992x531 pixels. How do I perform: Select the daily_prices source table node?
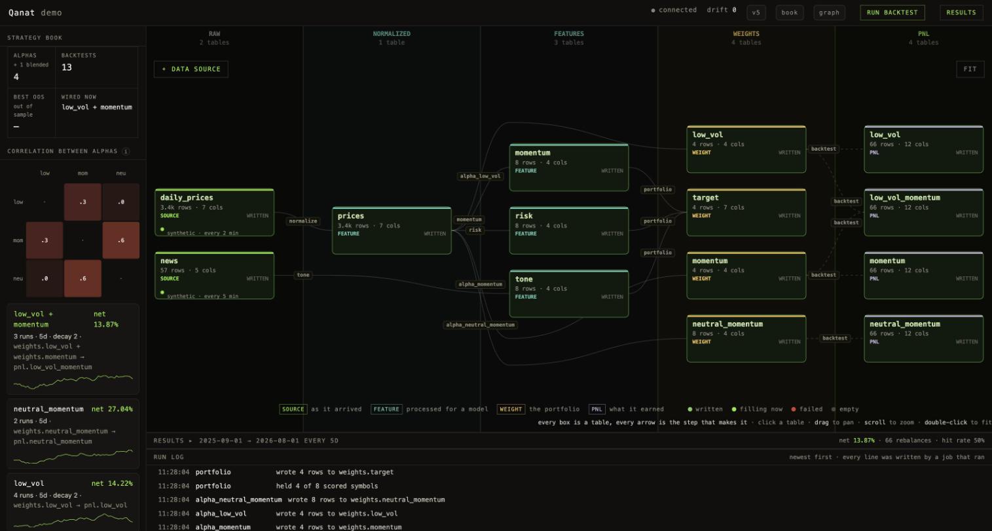[214, 212]
